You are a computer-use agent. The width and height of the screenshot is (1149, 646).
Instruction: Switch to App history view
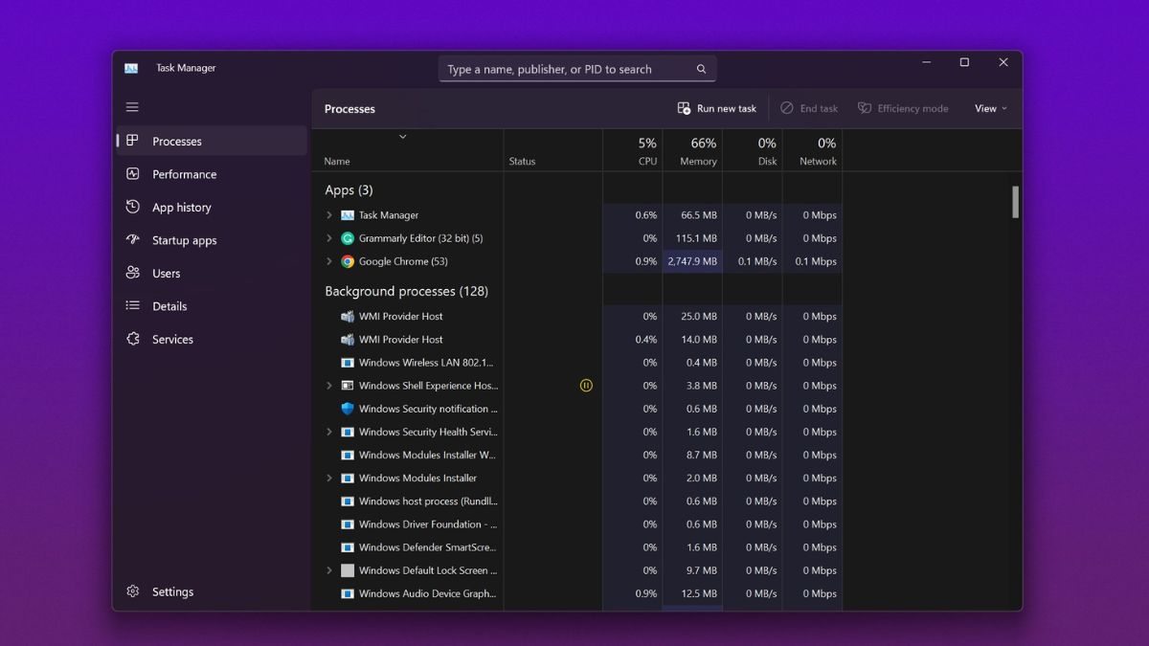[182, 207]
